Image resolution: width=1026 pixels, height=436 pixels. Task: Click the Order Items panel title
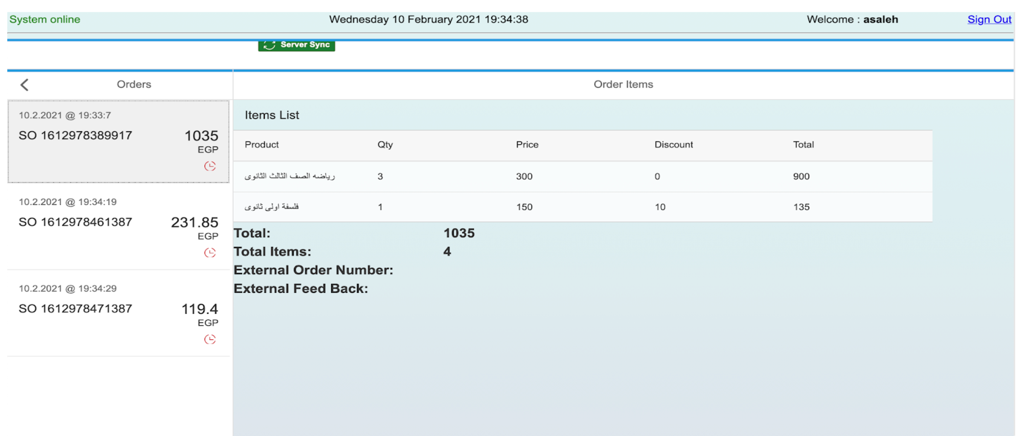623,85
